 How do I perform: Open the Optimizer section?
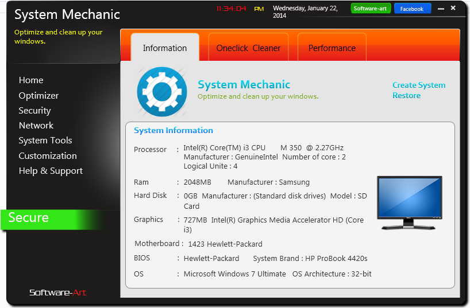(x=38, y=95)
